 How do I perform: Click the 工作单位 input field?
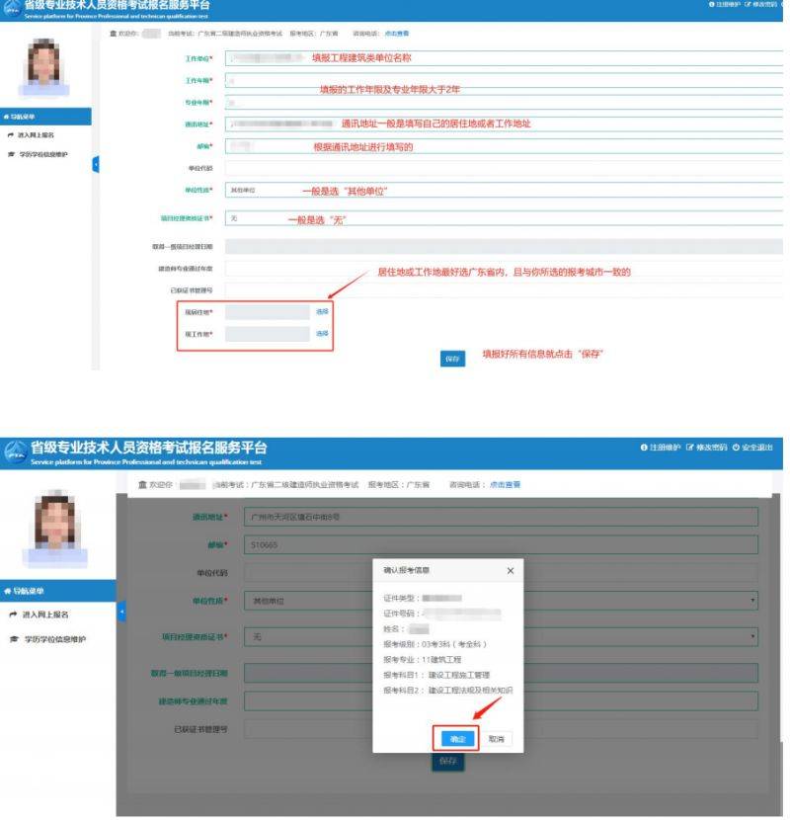pyautogui.click(x=504, y=58)
